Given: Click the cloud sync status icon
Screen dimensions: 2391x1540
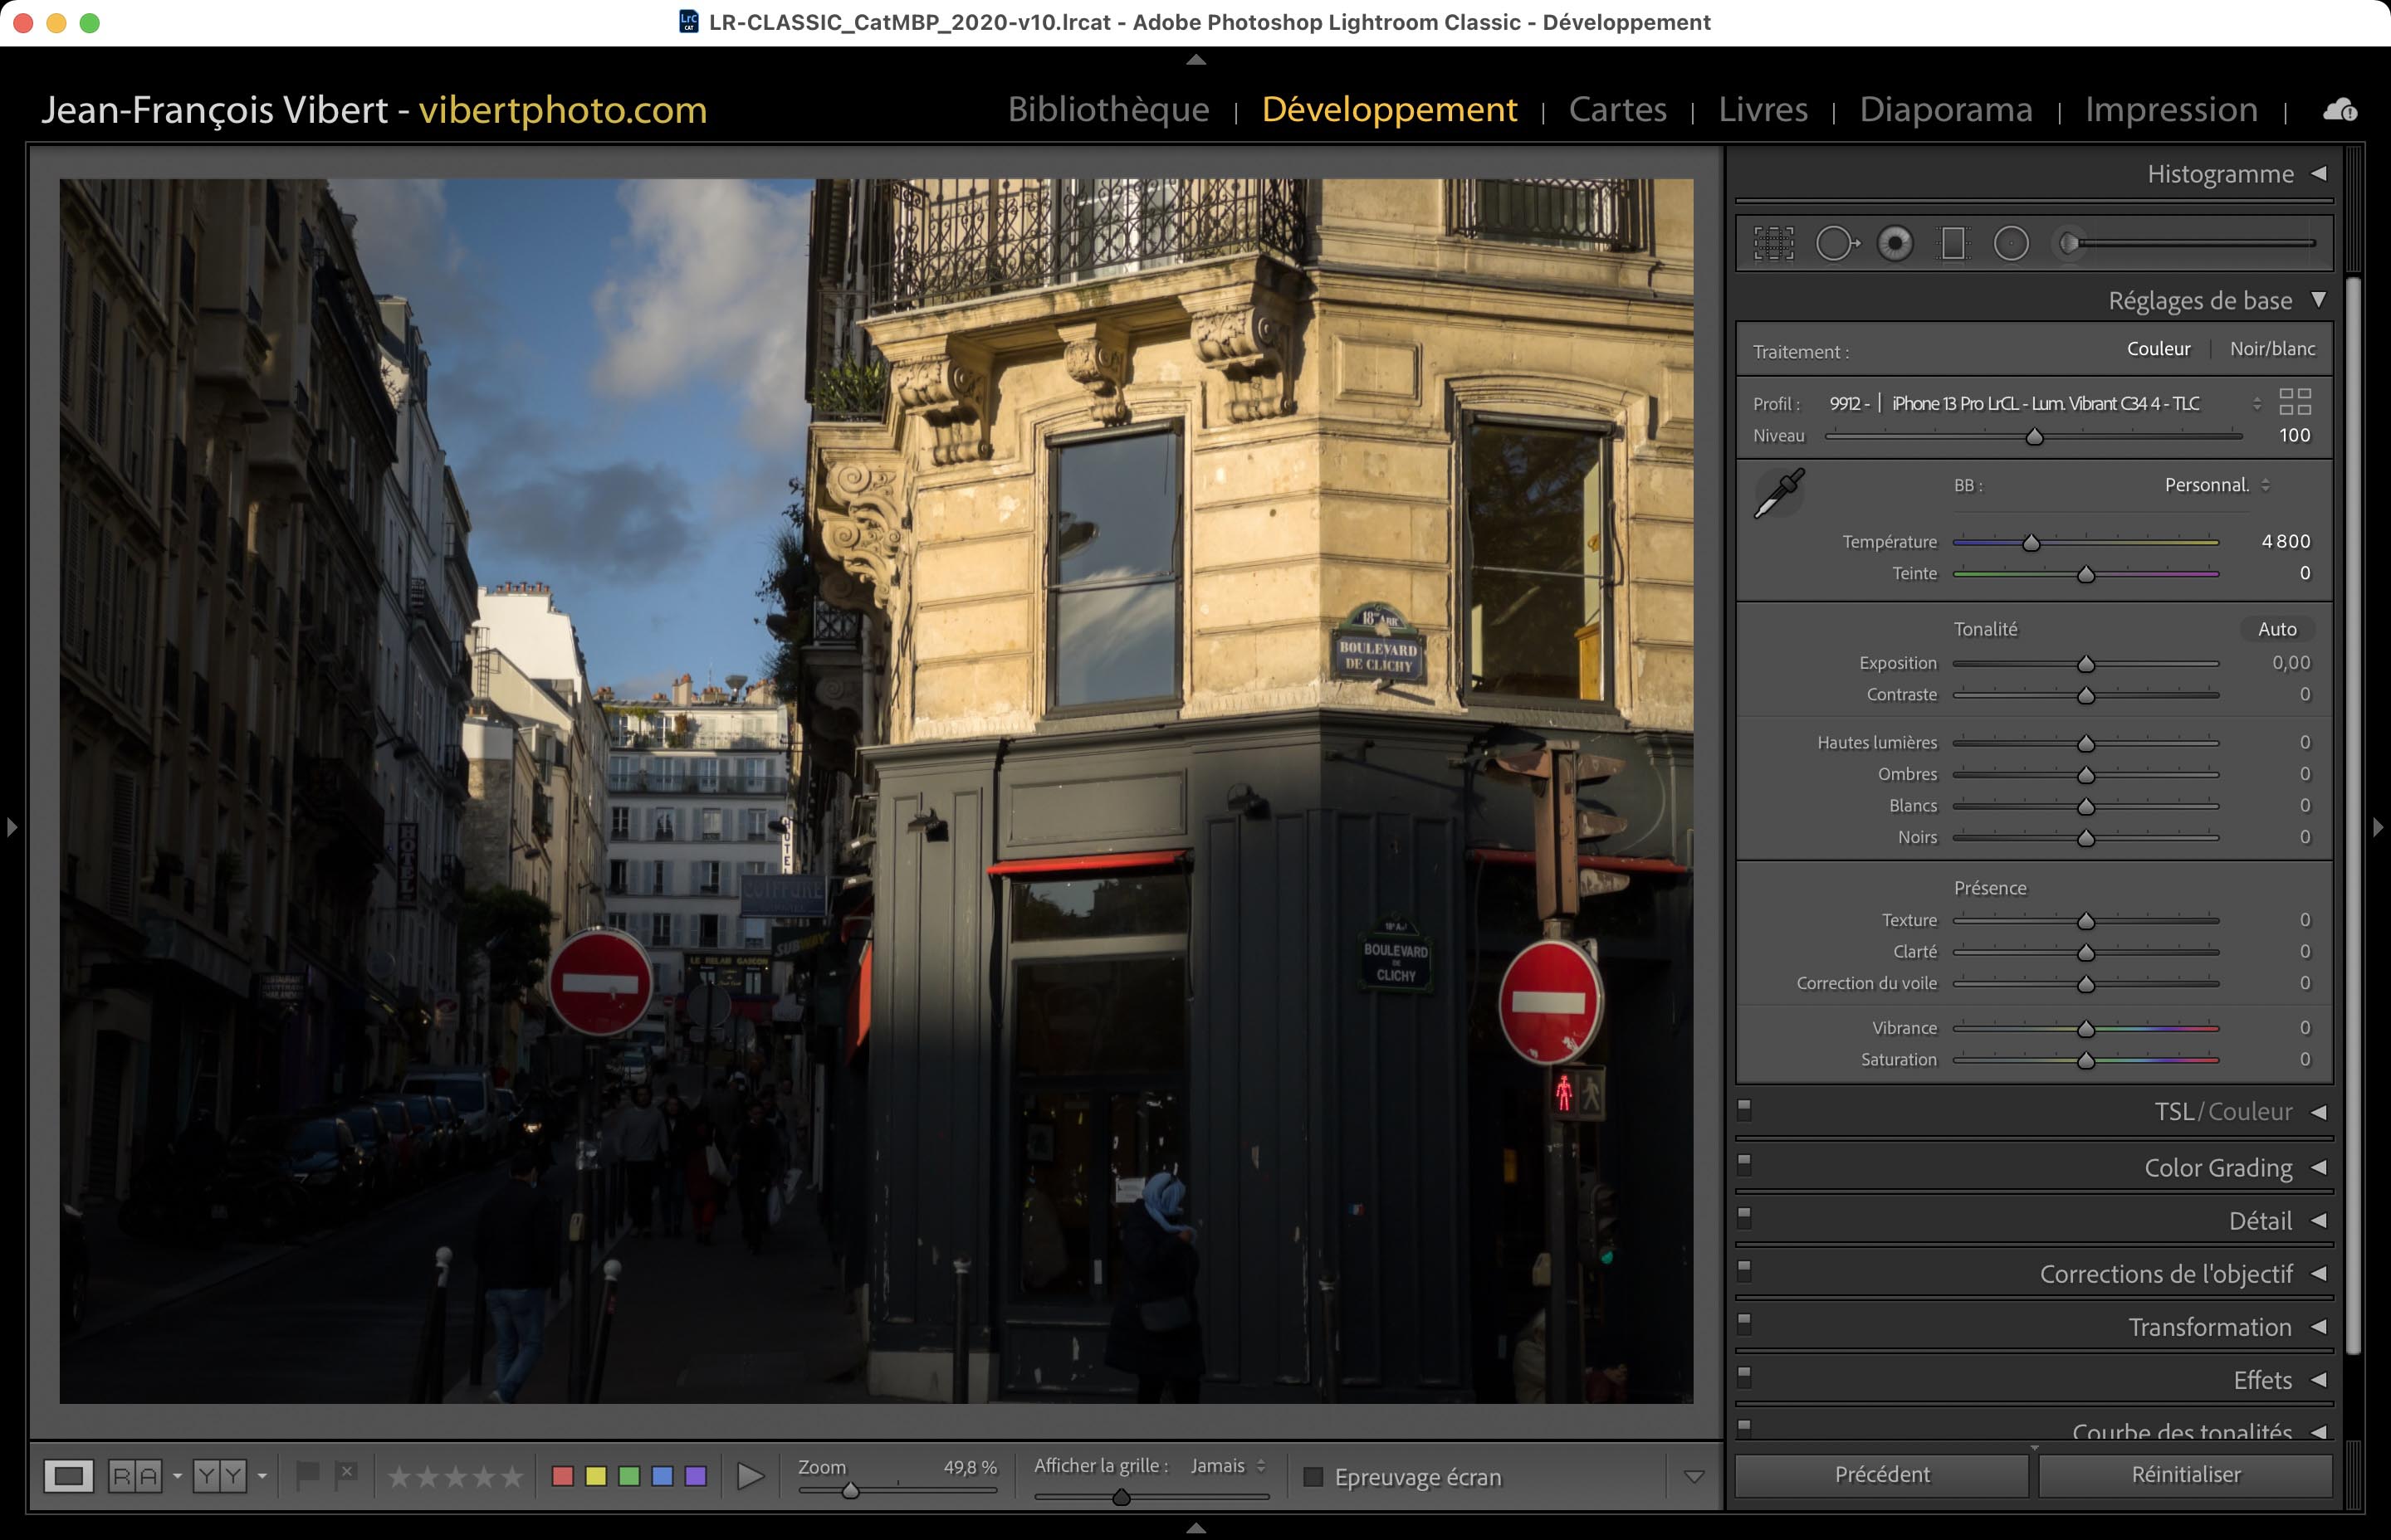Looking at the screenshot, I should (x=2339, y=110).
